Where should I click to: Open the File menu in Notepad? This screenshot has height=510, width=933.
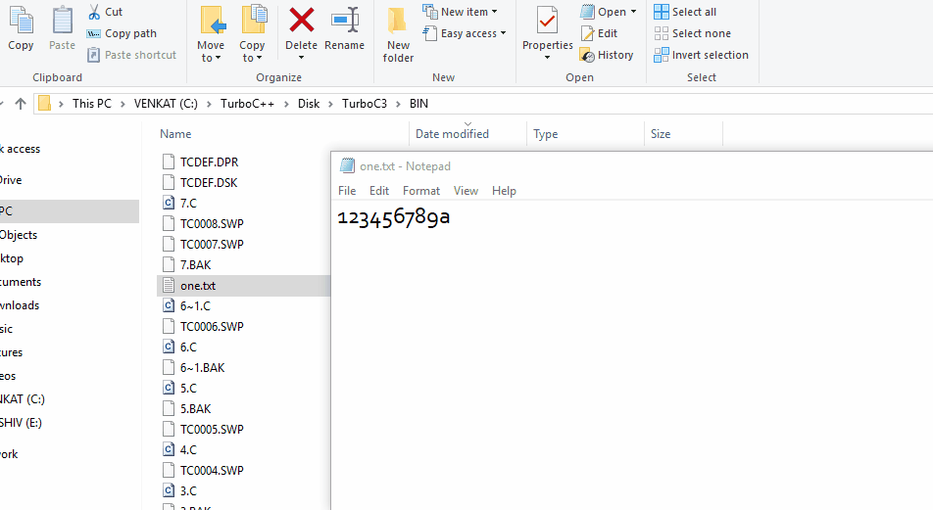(x=347, y=191)
